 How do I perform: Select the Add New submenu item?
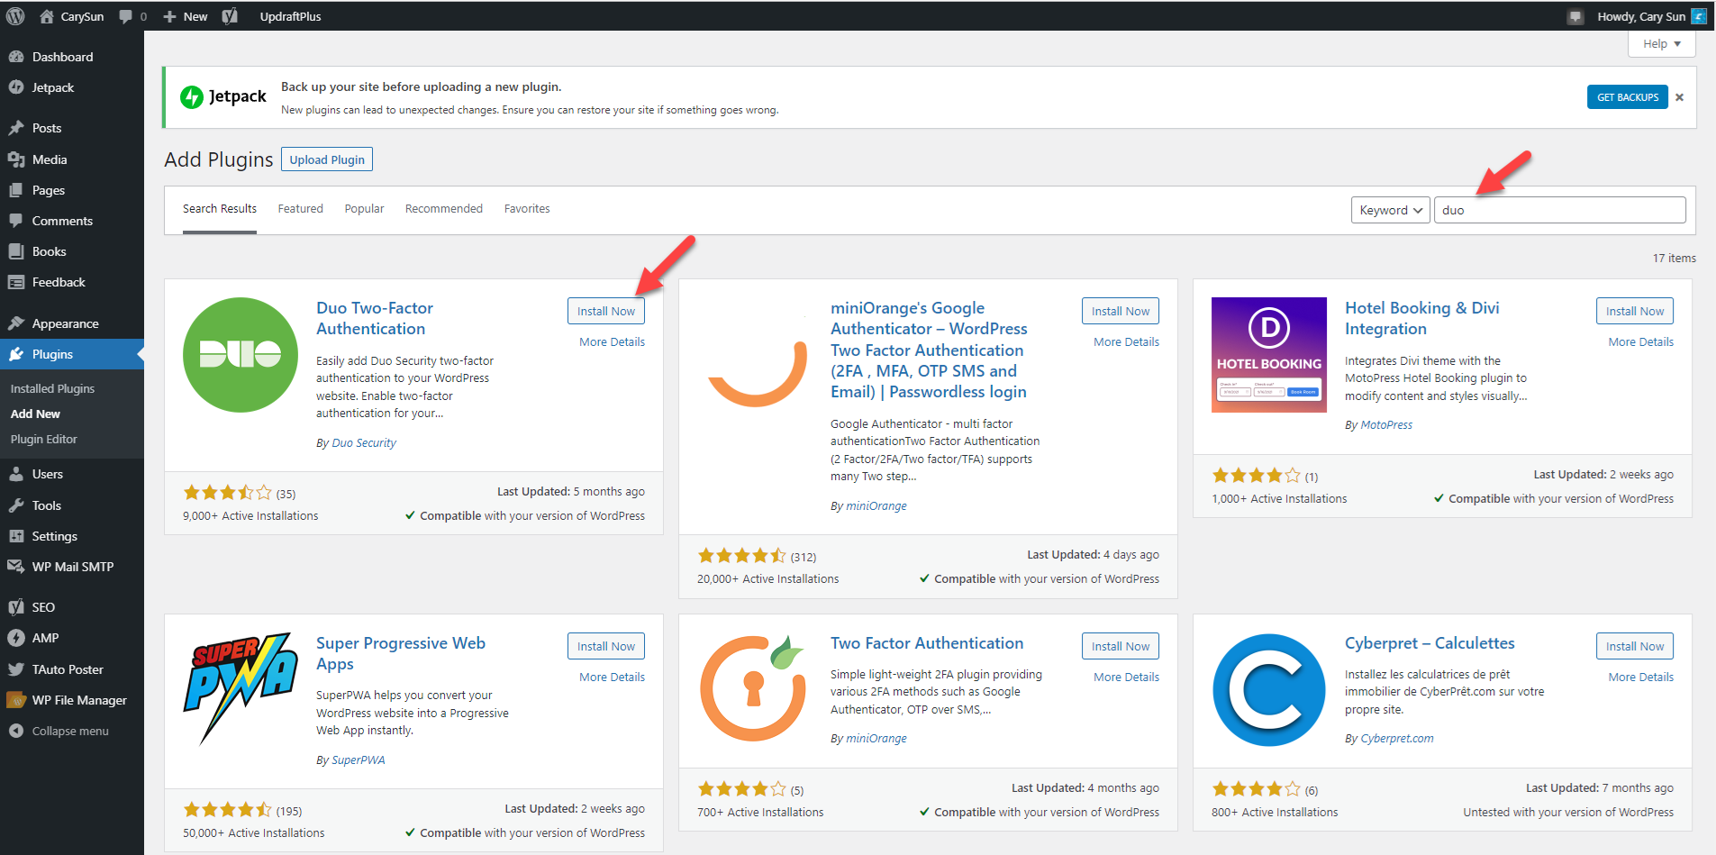(x=35, y=414)
